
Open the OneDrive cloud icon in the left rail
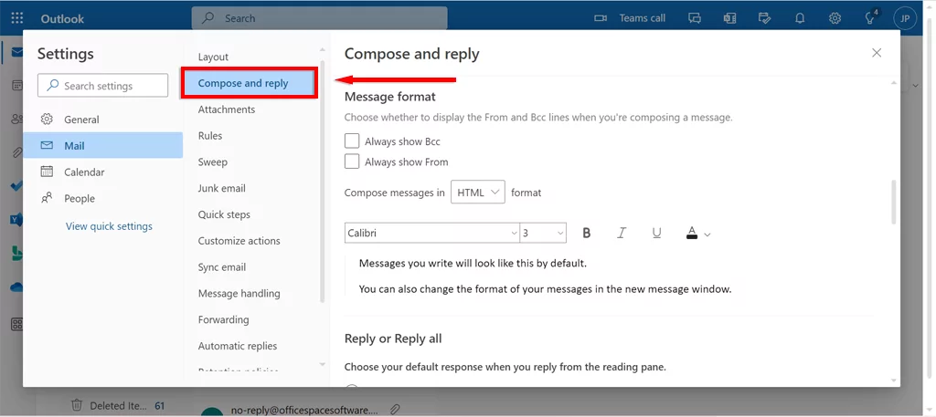pos(16,287)
